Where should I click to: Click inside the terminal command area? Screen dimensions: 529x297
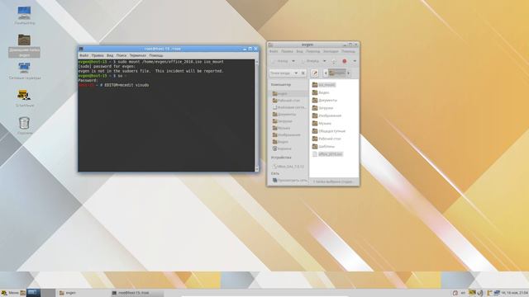166,115
